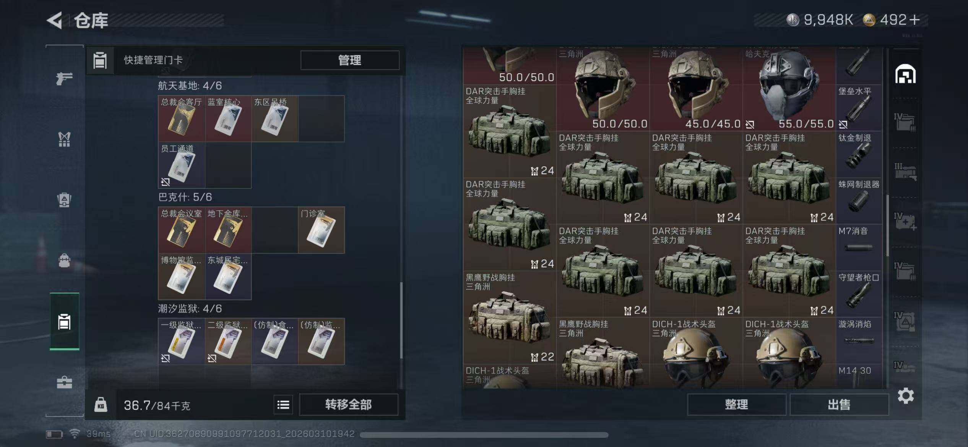The image size is (968, 447).
Task: Click the 转移全部 button
Action: [x=348, y=405]
